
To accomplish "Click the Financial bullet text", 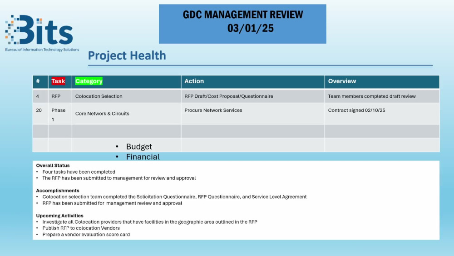I will (143, 157).
